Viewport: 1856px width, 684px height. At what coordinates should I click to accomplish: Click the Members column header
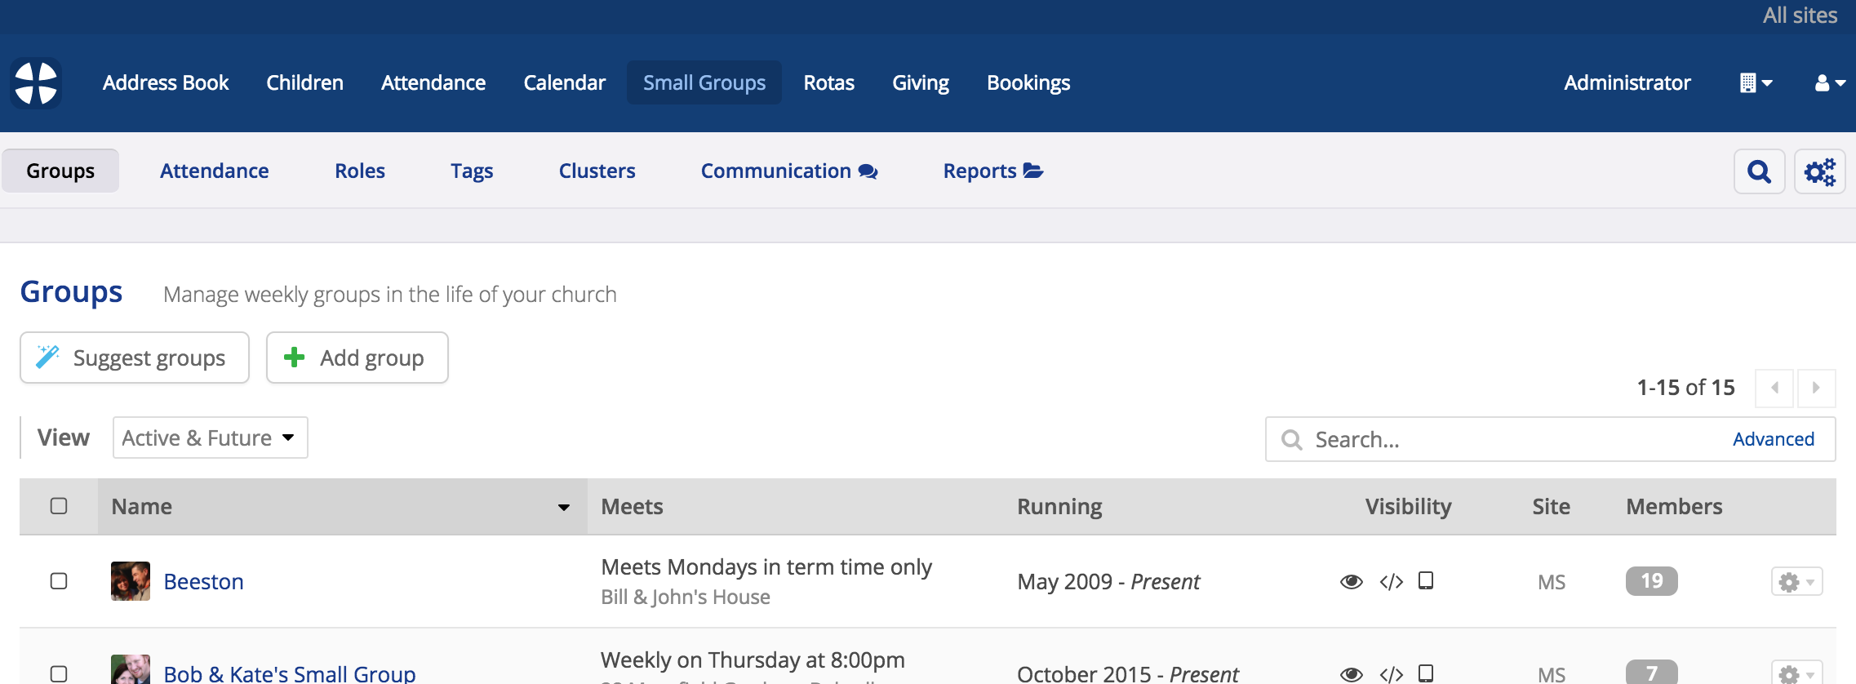pos(1674,507)
